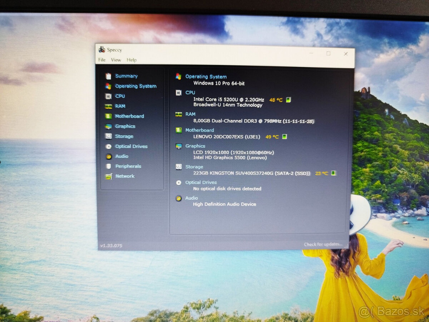Click the board icon beside Motherboard heading

pos(178,130)
